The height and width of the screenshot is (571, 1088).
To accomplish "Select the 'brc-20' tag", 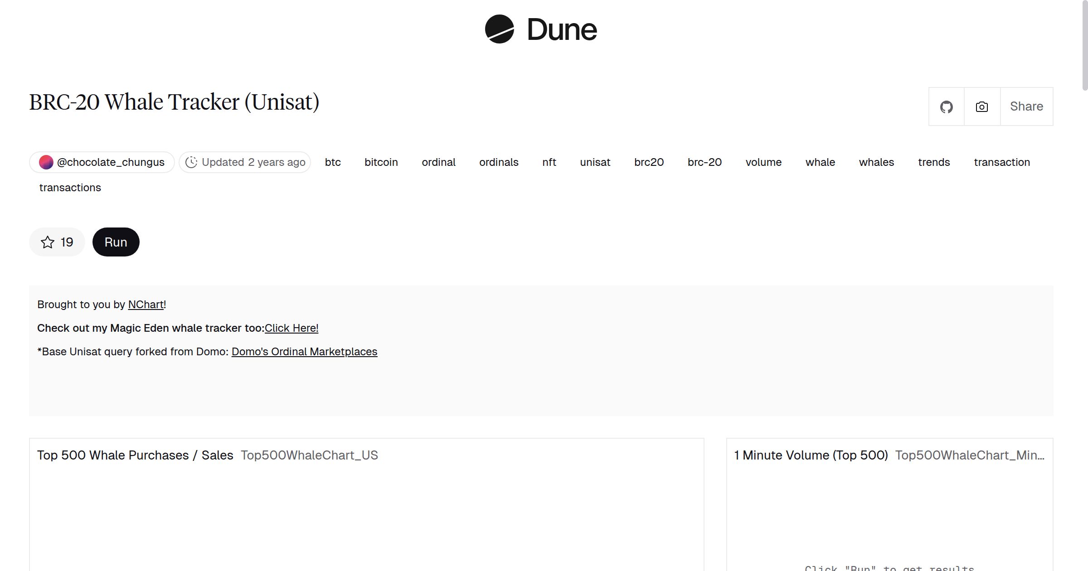I will pyautogui.click(x=704, y=162).
